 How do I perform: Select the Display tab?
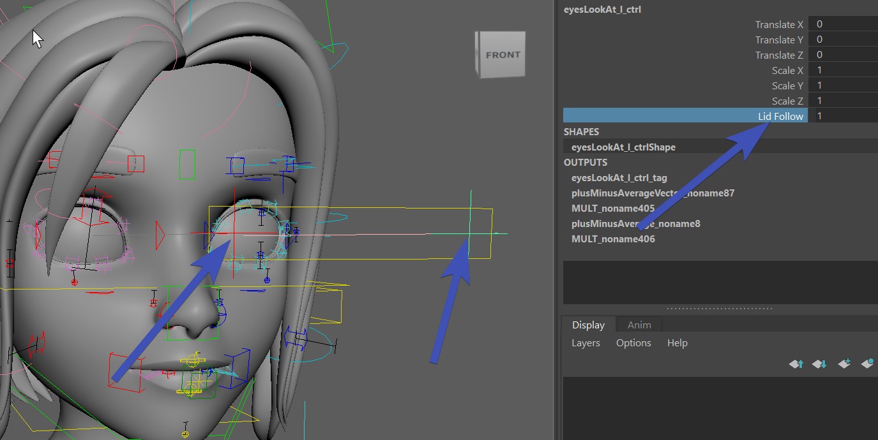tap(588, 325)
